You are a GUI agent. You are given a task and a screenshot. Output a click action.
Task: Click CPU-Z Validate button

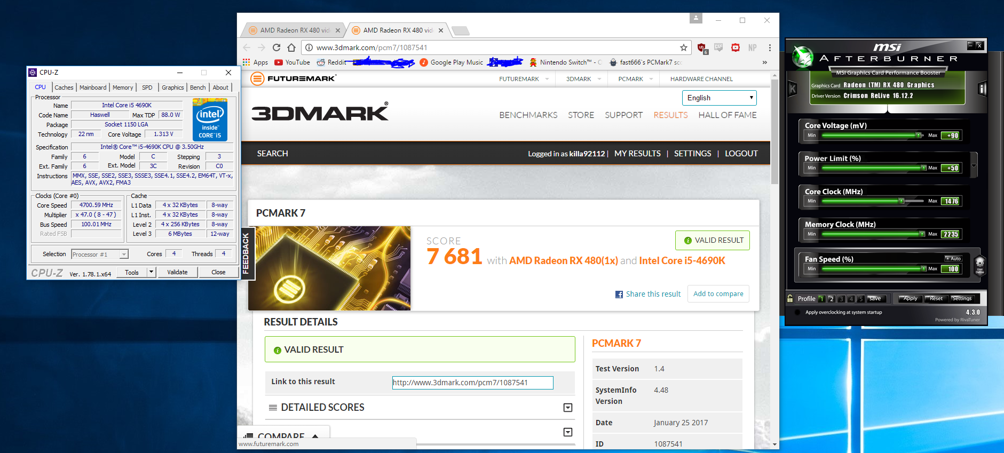178,272
